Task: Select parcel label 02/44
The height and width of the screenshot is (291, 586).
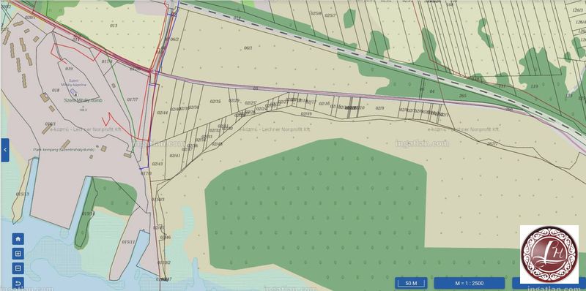Action: coord(162,113)
